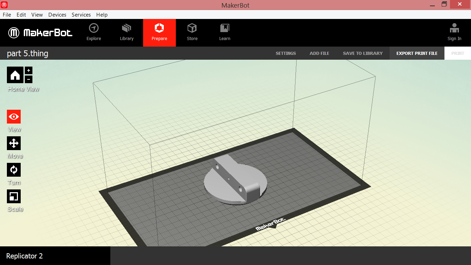471x265 pixels.
Task: Open the Explore compass icon
Action: (93, 28)
